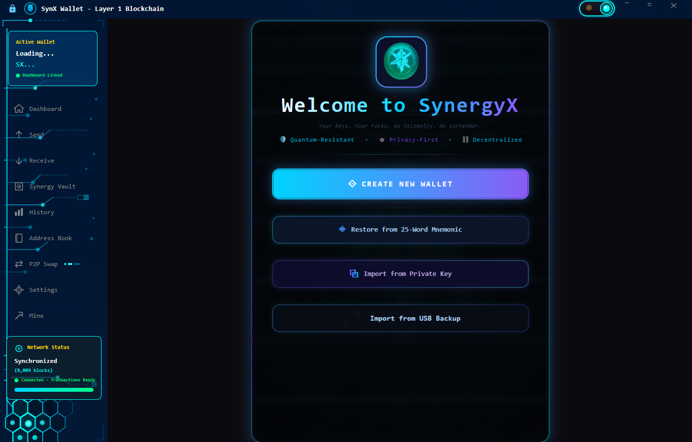Click the Send up-arrow icon
Viewport: 692px width, 442px height.
pos(19,135)
